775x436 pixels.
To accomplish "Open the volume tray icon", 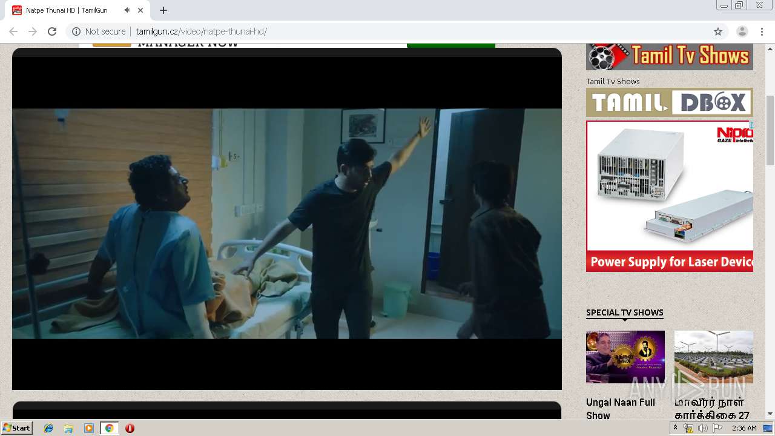I will tap(703, 428).
